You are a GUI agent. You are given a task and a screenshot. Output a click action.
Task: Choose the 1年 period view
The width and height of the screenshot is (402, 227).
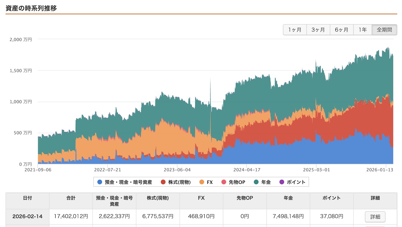pyautogui.click(x=362, y=30)
